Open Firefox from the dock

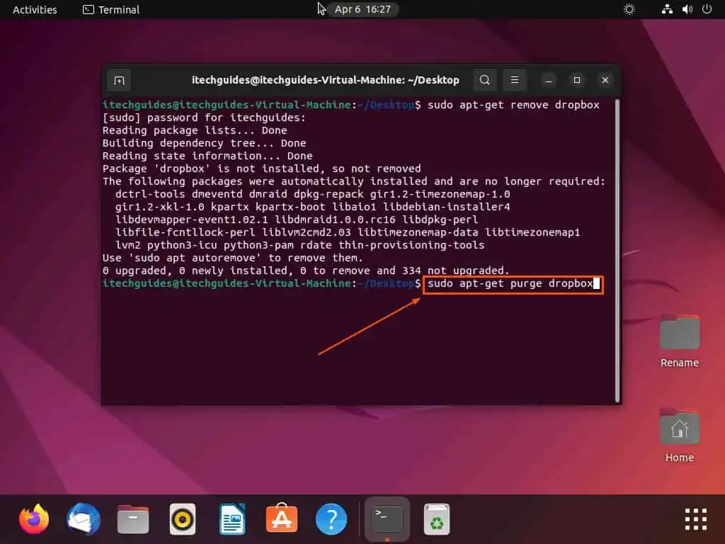click(x=33, y=519)
